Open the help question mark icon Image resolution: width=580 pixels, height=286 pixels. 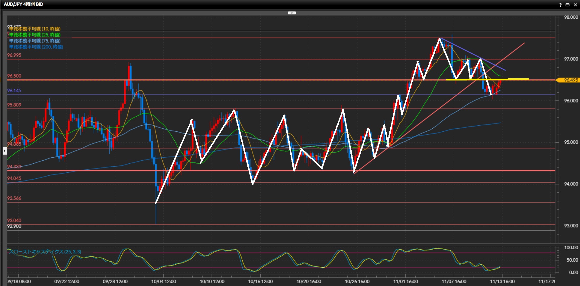[x=560, y=5]
